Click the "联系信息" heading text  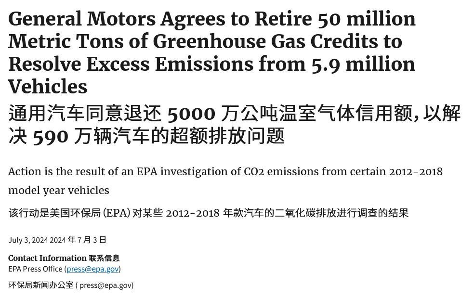104,258
